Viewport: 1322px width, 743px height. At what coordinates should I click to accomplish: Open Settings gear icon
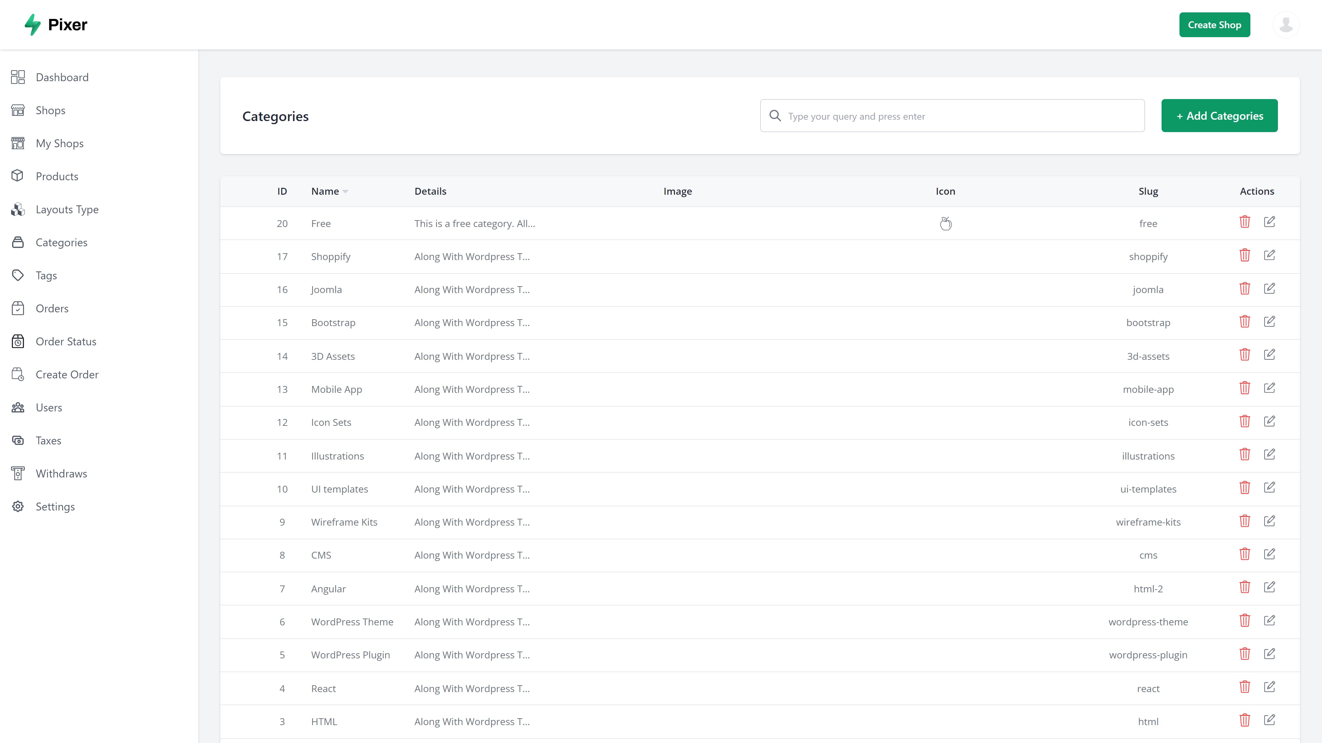click(x=18, y=506)
